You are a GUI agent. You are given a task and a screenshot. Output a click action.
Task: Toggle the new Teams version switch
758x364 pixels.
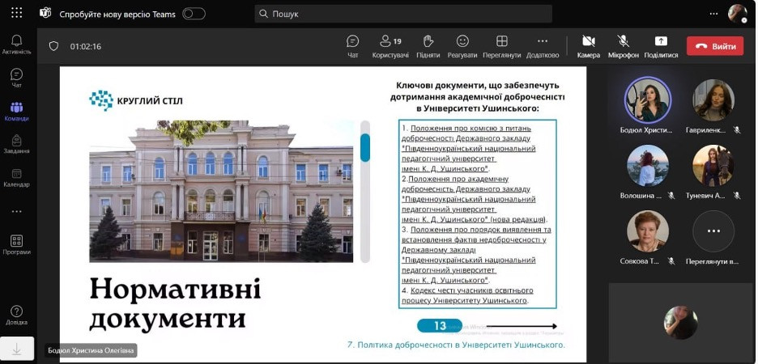[x=194, y=14]
